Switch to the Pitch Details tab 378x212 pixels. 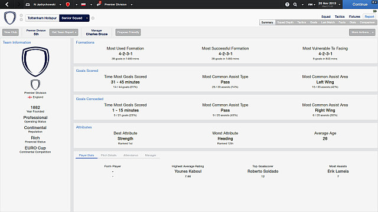(x=109, y=155)
